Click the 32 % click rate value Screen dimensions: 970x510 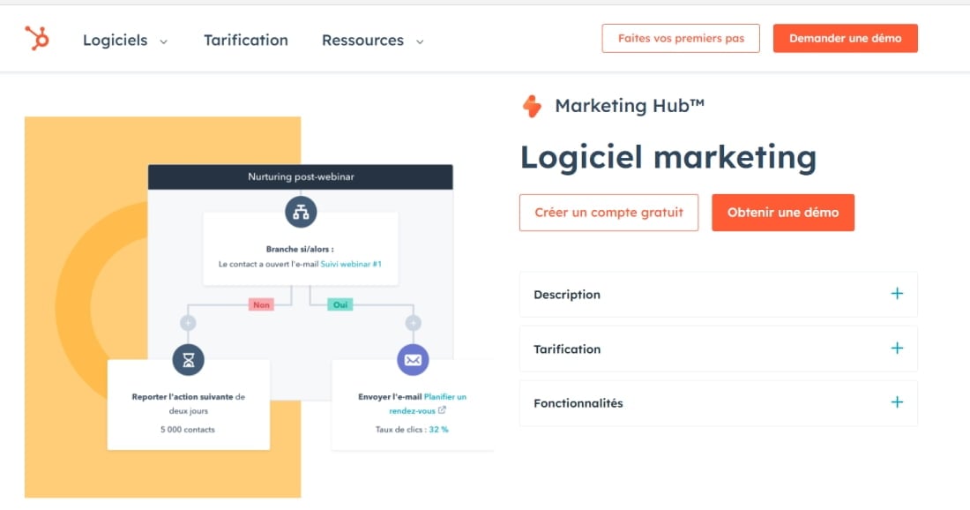pyautogui.click(x=438, y=430)
